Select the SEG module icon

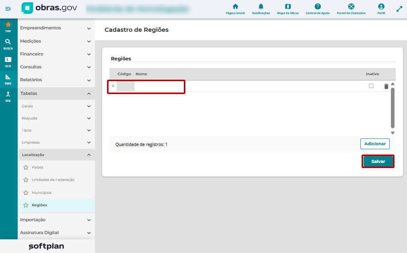(x=8, y=97)
